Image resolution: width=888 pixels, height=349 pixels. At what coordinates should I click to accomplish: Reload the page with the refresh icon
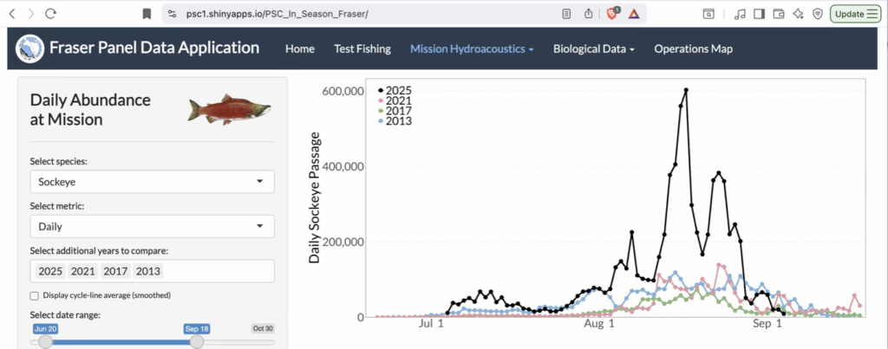[x=50, y=14]
